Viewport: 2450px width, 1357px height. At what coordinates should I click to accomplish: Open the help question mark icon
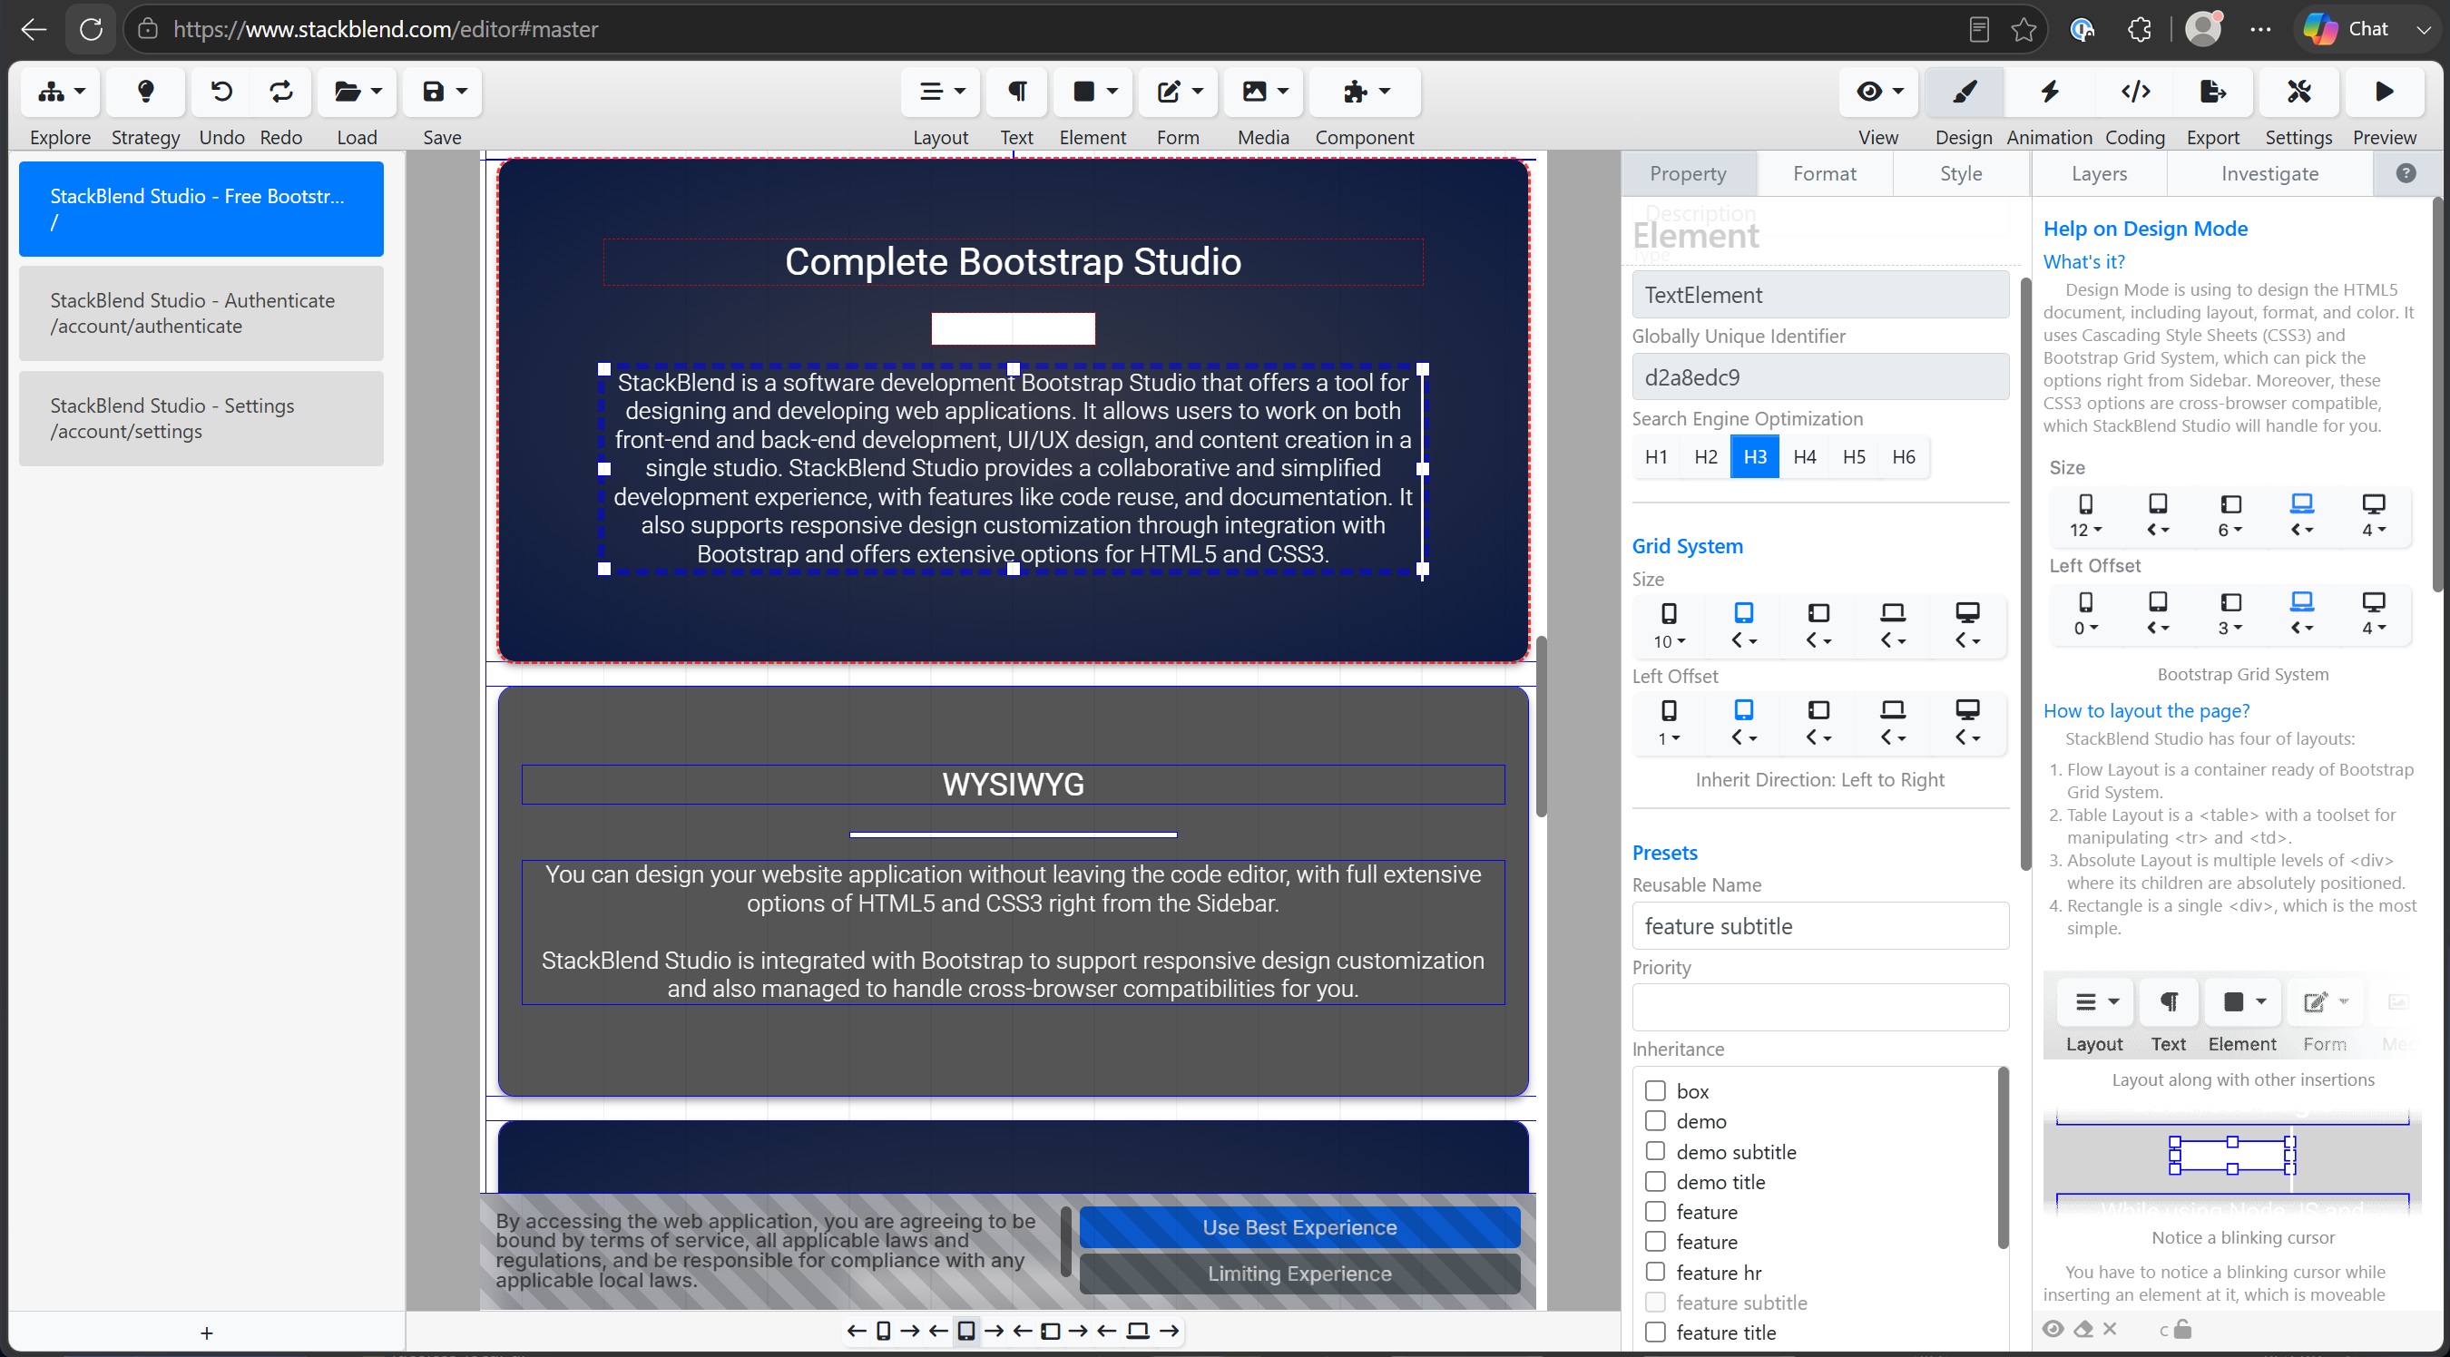pos(2406,173)
